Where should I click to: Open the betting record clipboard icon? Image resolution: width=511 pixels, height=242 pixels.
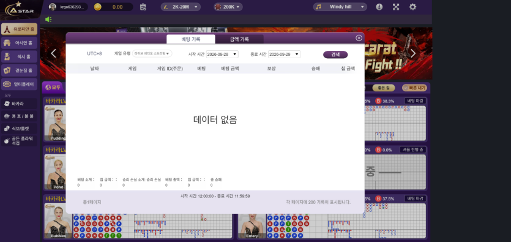(x=143, y=7)
